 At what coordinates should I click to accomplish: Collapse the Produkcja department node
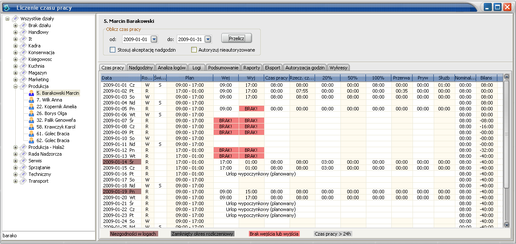16,86
